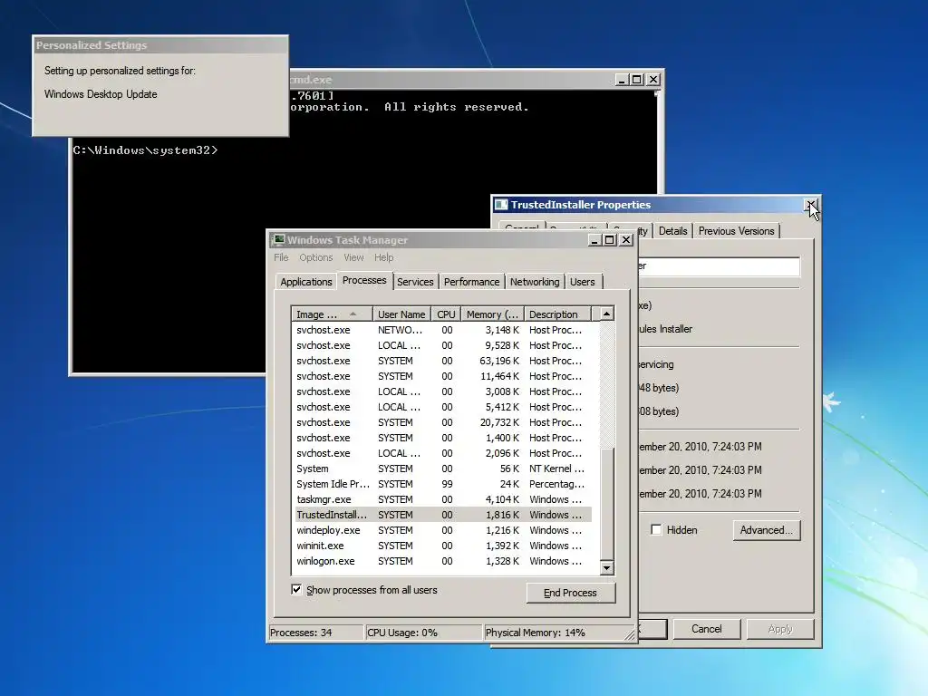
Task: Check the Hidden attribute checkbox
Action: 656,529
